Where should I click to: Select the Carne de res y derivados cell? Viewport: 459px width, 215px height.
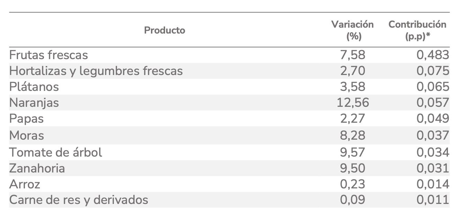click(x=79, y=200)
